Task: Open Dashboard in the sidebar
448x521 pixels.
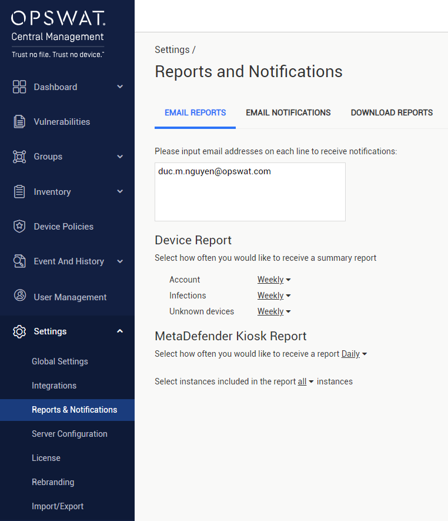Action: coord(55,87)
